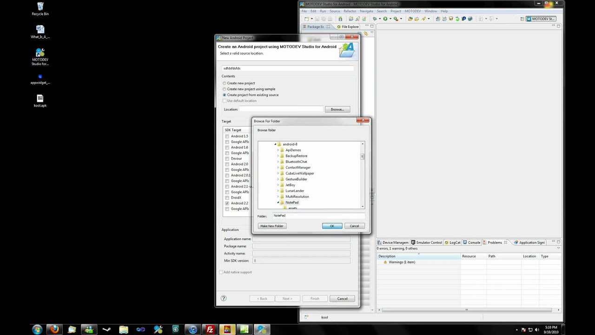The image size is (595, 335).
Task: Select the appwidget_... desktop icon
Action: click(40, 79)
